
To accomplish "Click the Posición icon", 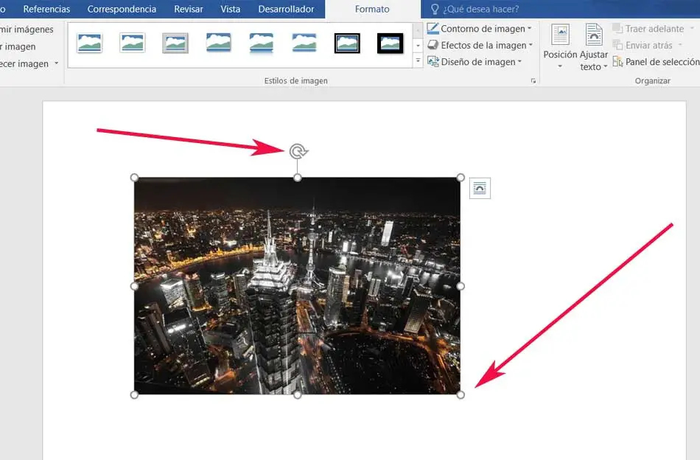I will pyautogui.click(x=560, y=35).
